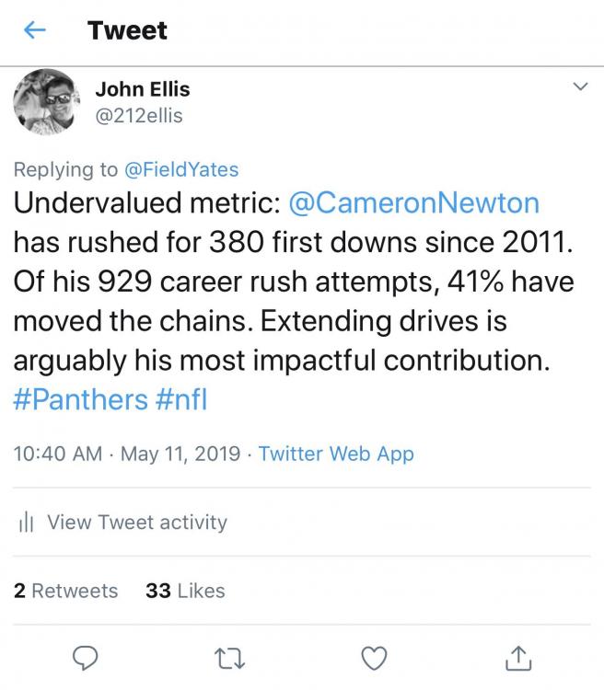This screenshot has height=690, width=604.
Task: Click the tweet activity bar chart icon
Action: [26, 523]
